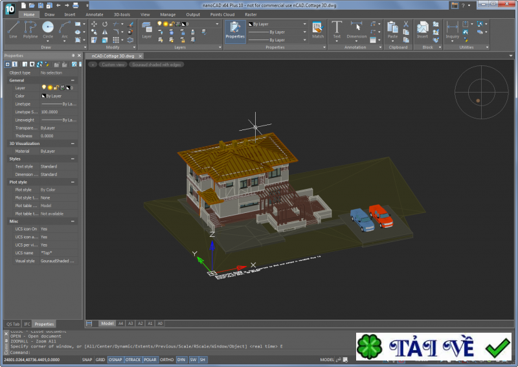Toggle OSNAP in the status bar
The width and height of the screenshot is (518, 367).
point(115,359)
